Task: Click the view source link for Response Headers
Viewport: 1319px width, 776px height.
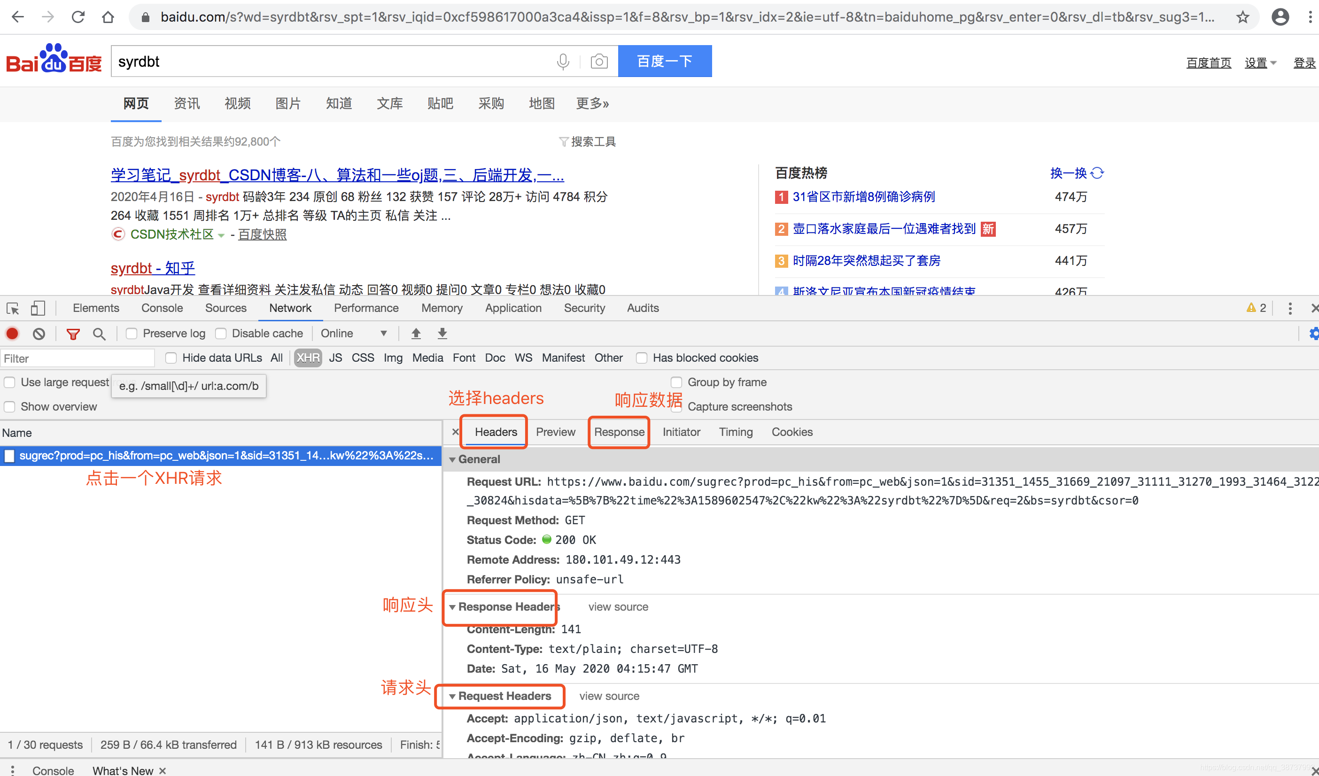Action: pos(617,607)
